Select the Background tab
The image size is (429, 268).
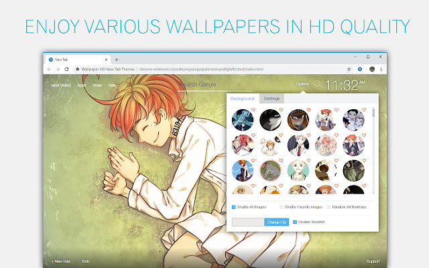click(242, 98)
